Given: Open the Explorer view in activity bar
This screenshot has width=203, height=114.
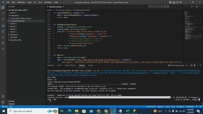Looking at the screenshot, I should [3, 7].
